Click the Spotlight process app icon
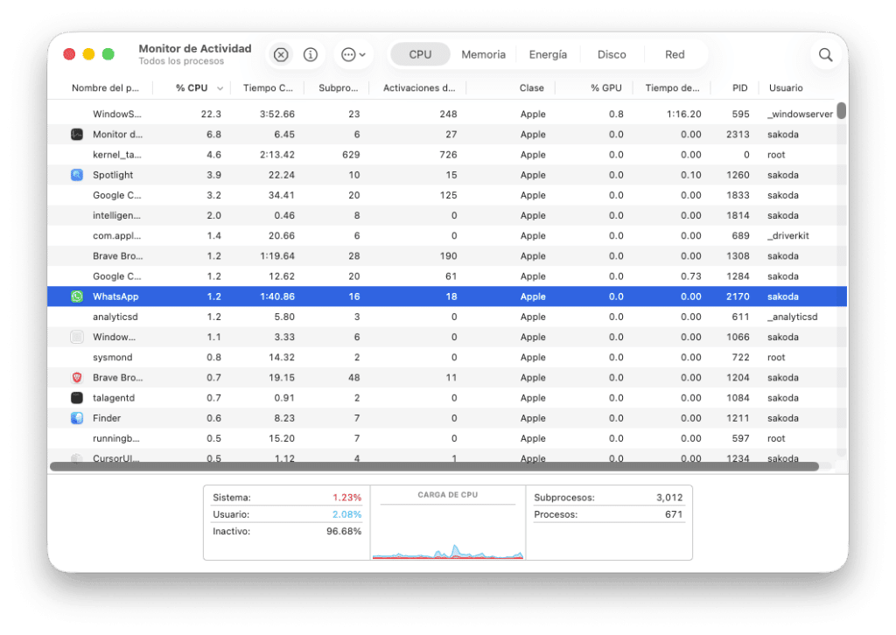 point(78,175)
